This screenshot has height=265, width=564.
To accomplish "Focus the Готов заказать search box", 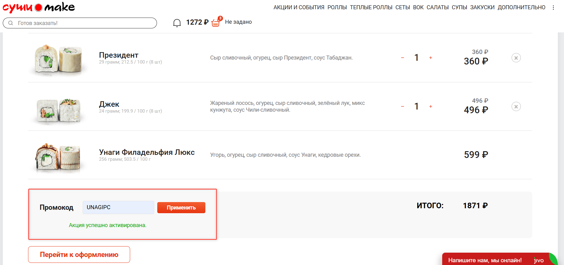I will (x=80, y=23).
